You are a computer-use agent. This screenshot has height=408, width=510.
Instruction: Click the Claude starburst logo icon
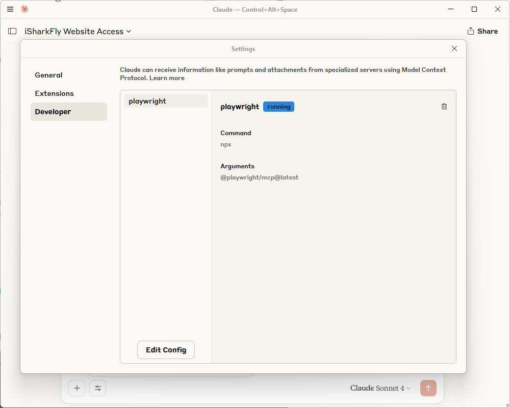point(24,9)
